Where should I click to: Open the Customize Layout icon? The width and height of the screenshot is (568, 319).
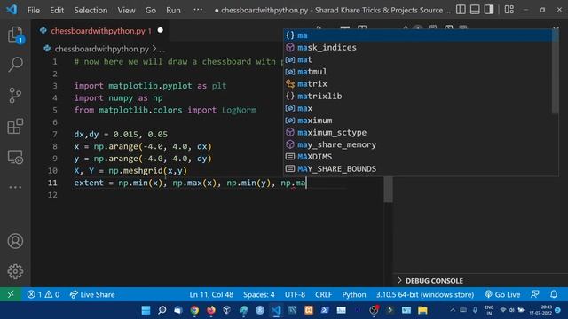[x=509, y=10]
